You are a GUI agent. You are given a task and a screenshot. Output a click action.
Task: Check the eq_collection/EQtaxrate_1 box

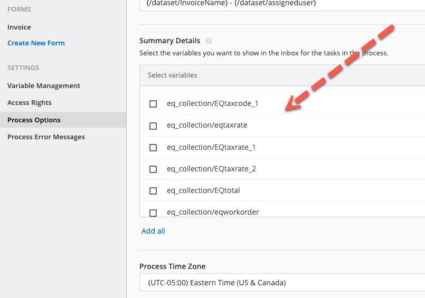153,148
